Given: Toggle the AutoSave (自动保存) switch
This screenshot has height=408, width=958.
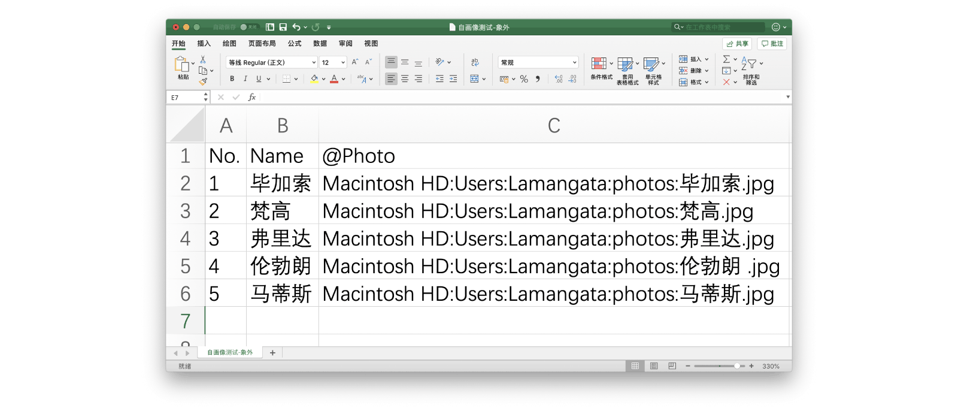Looking at the screenshot, I should coord(247,27).
